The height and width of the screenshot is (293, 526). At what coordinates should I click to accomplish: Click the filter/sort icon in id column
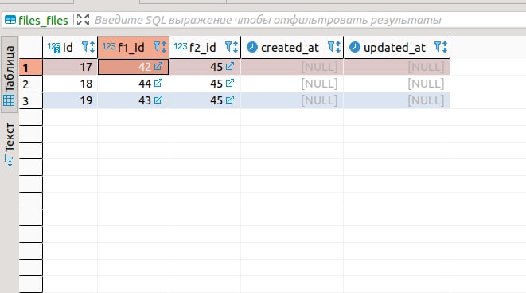[88, 47]
